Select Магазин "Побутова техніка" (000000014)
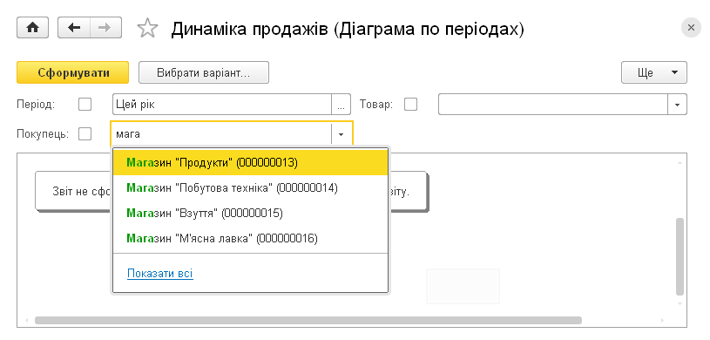Image resolution: width=710 pixels, height=340 pixels. click(250, 187)
